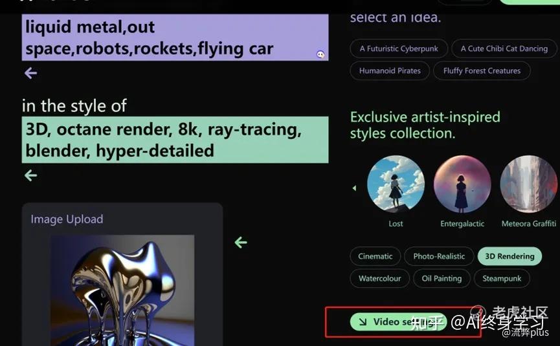Pick the Meteora Graffiti style image
This screenshot has height=346, width=560.
[x=528, y=184]
